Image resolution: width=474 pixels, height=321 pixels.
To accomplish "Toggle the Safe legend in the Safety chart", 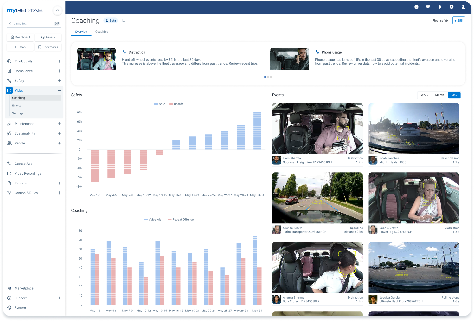I will 159,104.
